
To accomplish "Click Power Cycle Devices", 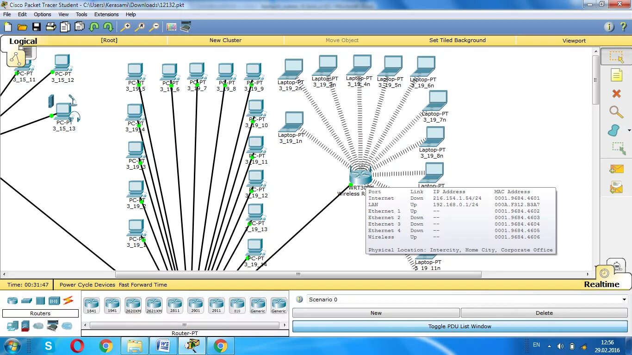I will (87, 285).
